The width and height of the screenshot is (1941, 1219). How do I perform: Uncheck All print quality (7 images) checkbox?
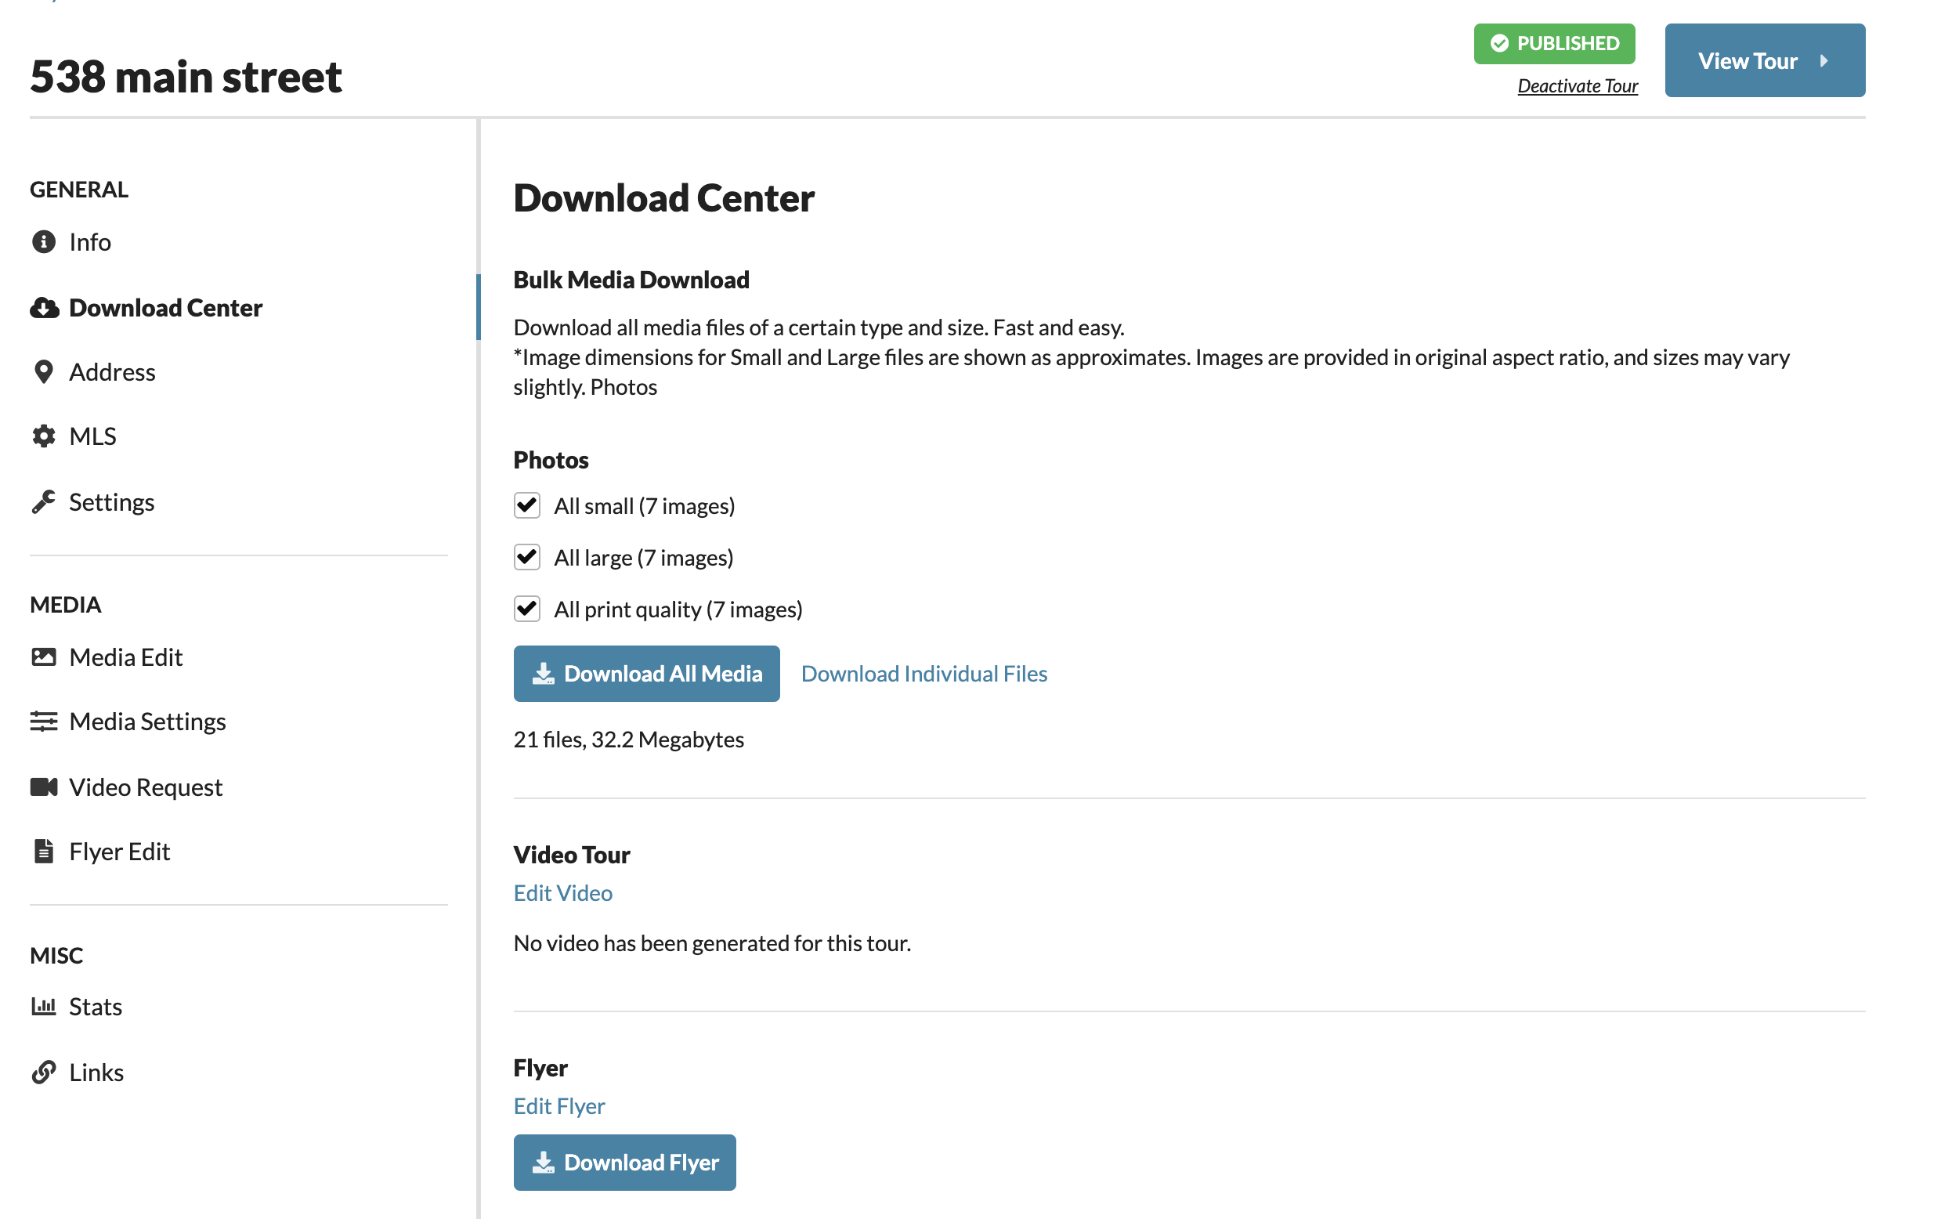(x=527, y=609)
